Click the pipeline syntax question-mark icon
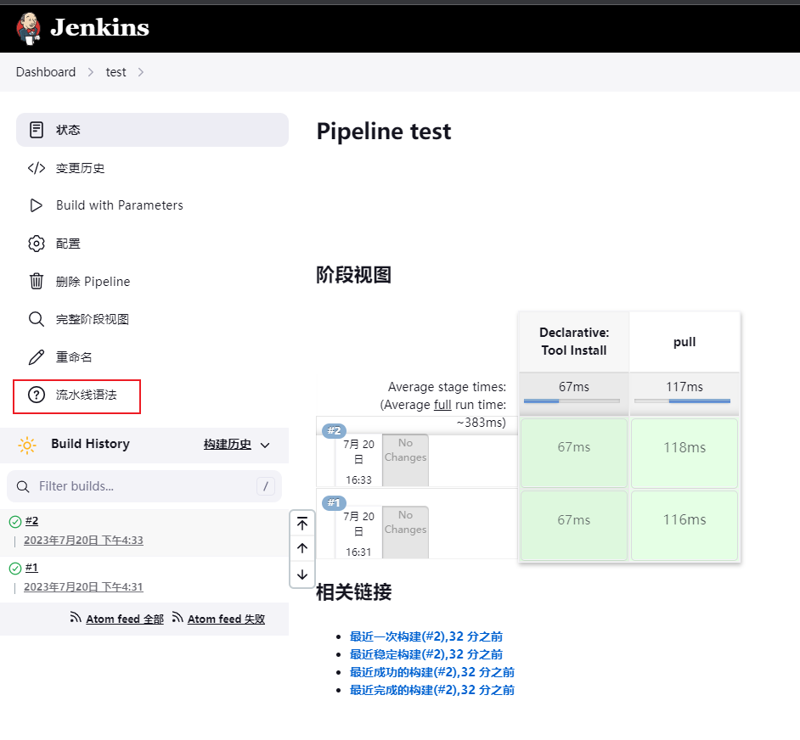The width and height of the screenshot is (800, 740). pos(37,395)
